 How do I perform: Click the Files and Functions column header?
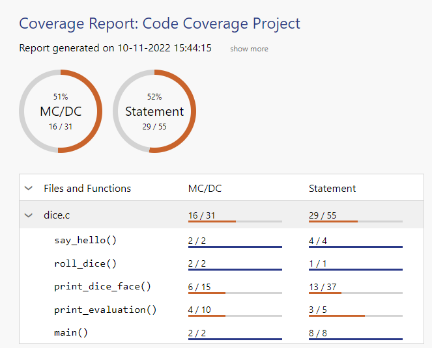coord(87,189)
